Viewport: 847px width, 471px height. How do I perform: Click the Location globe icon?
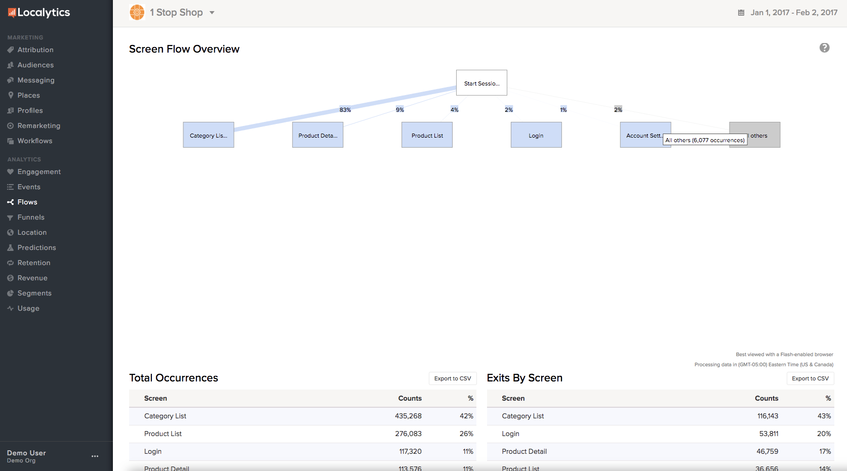pos(10,233)
